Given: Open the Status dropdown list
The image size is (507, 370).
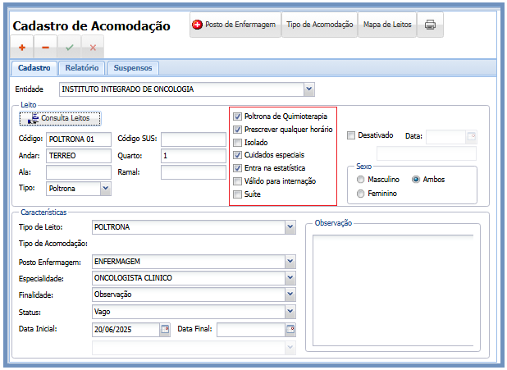Looking at the screenshot, I should pyautogui.click(x=290, y=312).
